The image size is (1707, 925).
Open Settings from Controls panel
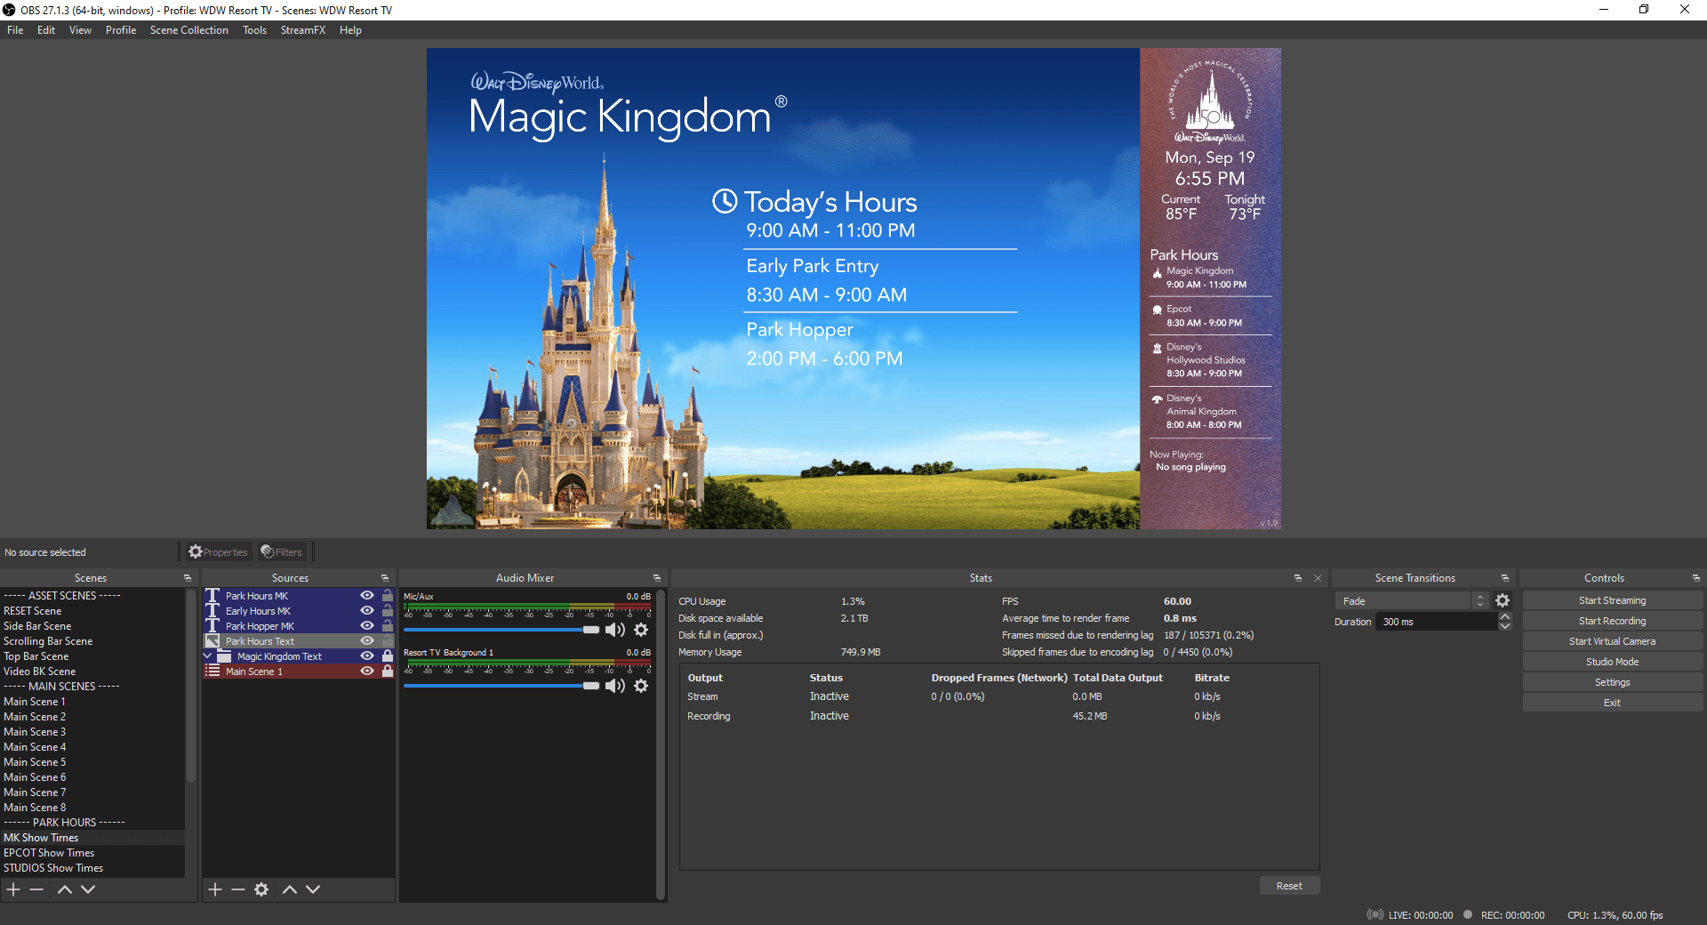tap(1612, 682)
